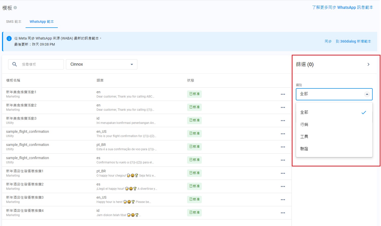Open more options for 新年美食推廣活動1

[x=283, y=94]
